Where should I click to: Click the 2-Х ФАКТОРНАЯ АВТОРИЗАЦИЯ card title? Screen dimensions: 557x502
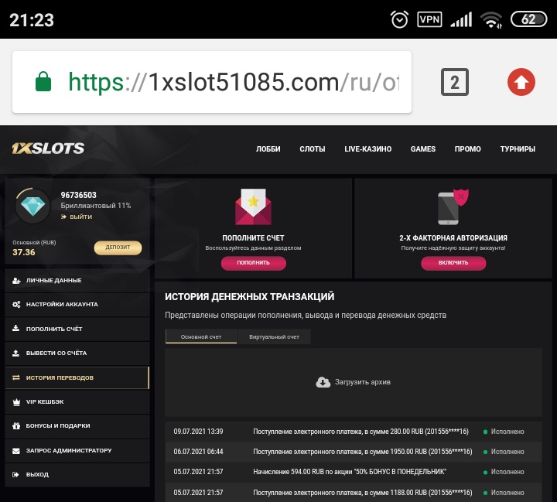pos(453,238)
